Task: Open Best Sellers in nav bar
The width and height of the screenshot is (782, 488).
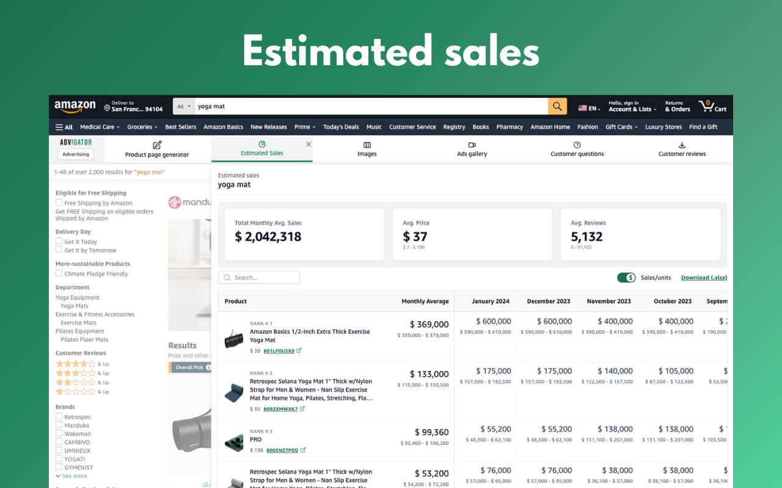Action: click(x=180, y=127)
